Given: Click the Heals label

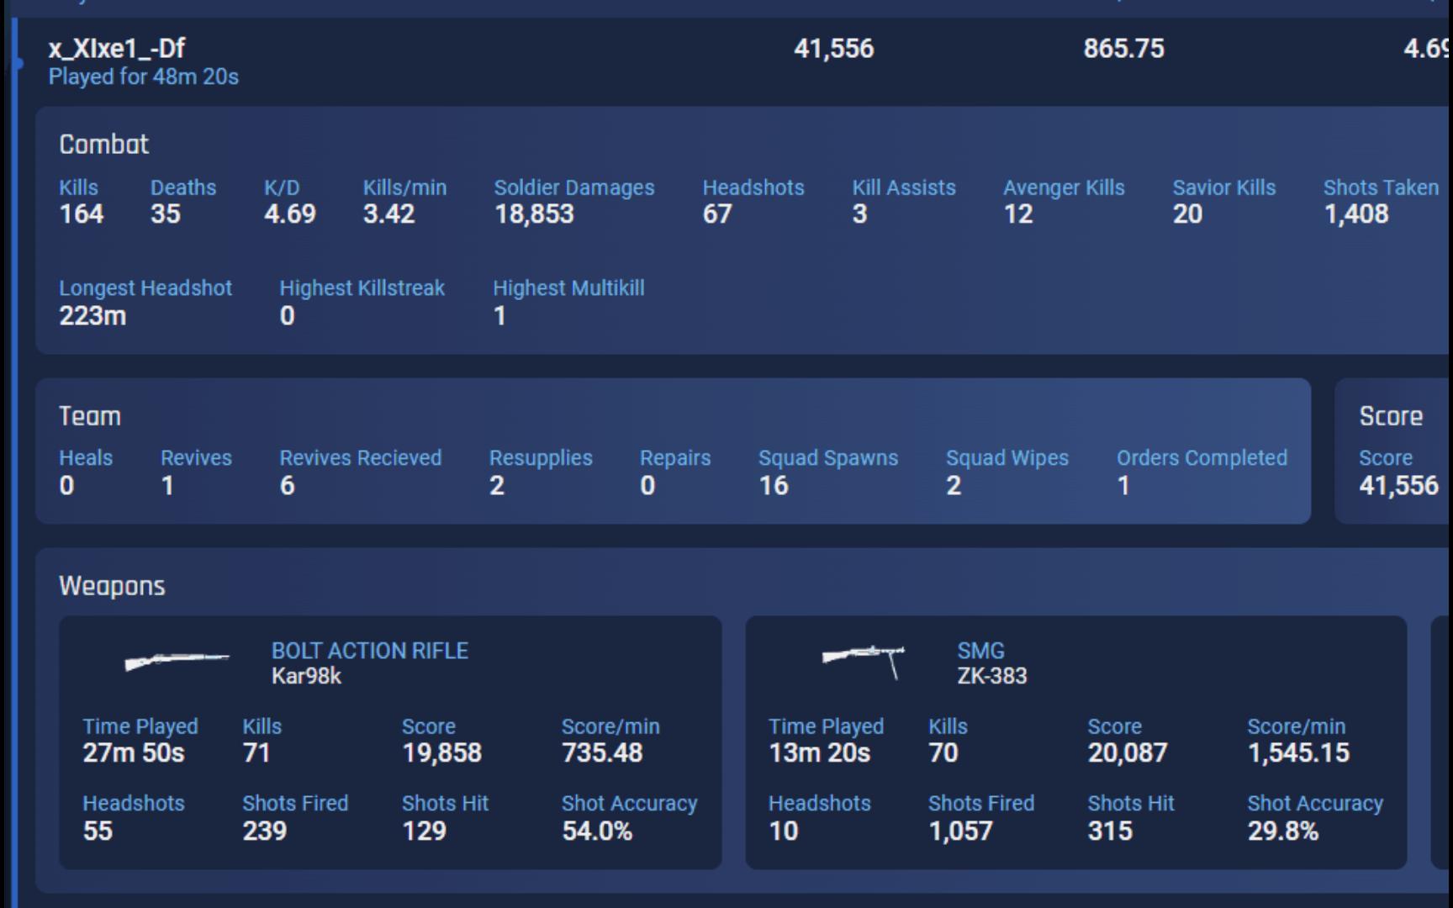Looking at the screenshot, I should point(86,458).
